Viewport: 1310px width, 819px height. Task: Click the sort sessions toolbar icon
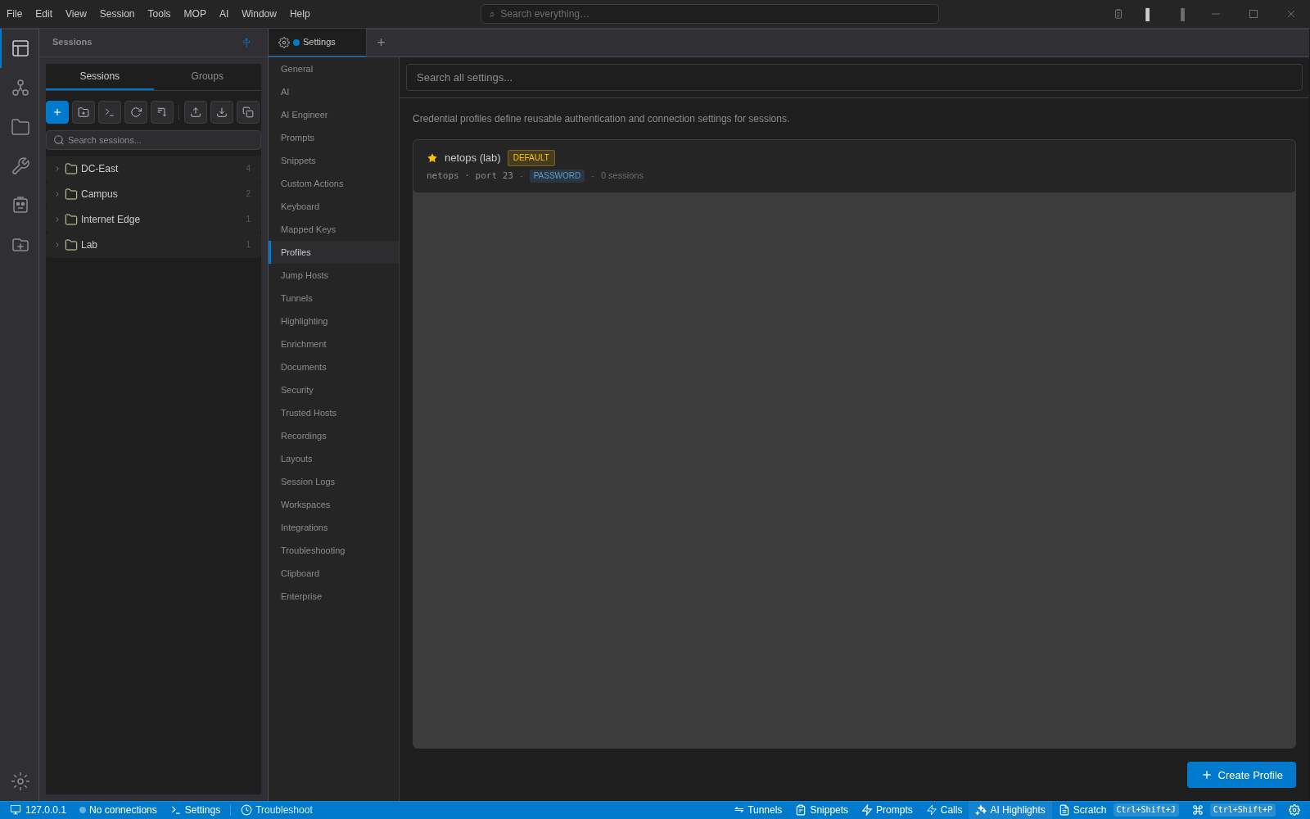(x=162, y=112)
